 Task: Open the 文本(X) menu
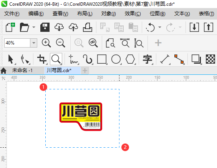click(x=182, y=14)
